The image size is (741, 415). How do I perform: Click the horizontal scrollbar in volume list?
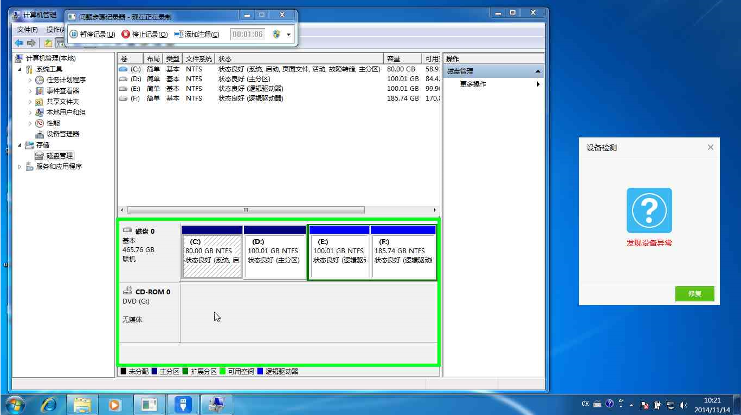click(245, 210)
